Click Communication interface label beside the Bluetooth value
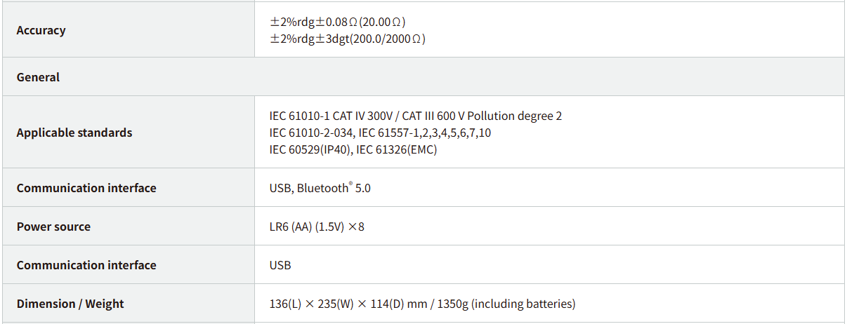 point(86,188)
